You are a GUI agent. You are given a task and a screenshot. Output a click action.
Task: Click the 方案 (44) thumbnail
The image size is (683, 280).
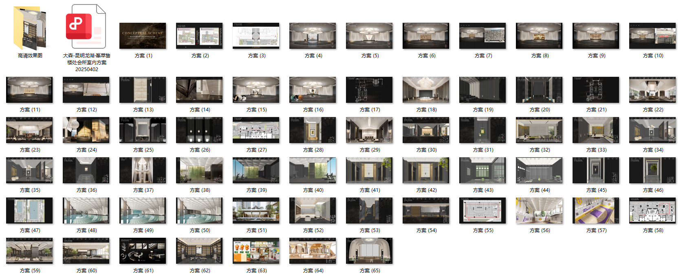pos(539,170)
